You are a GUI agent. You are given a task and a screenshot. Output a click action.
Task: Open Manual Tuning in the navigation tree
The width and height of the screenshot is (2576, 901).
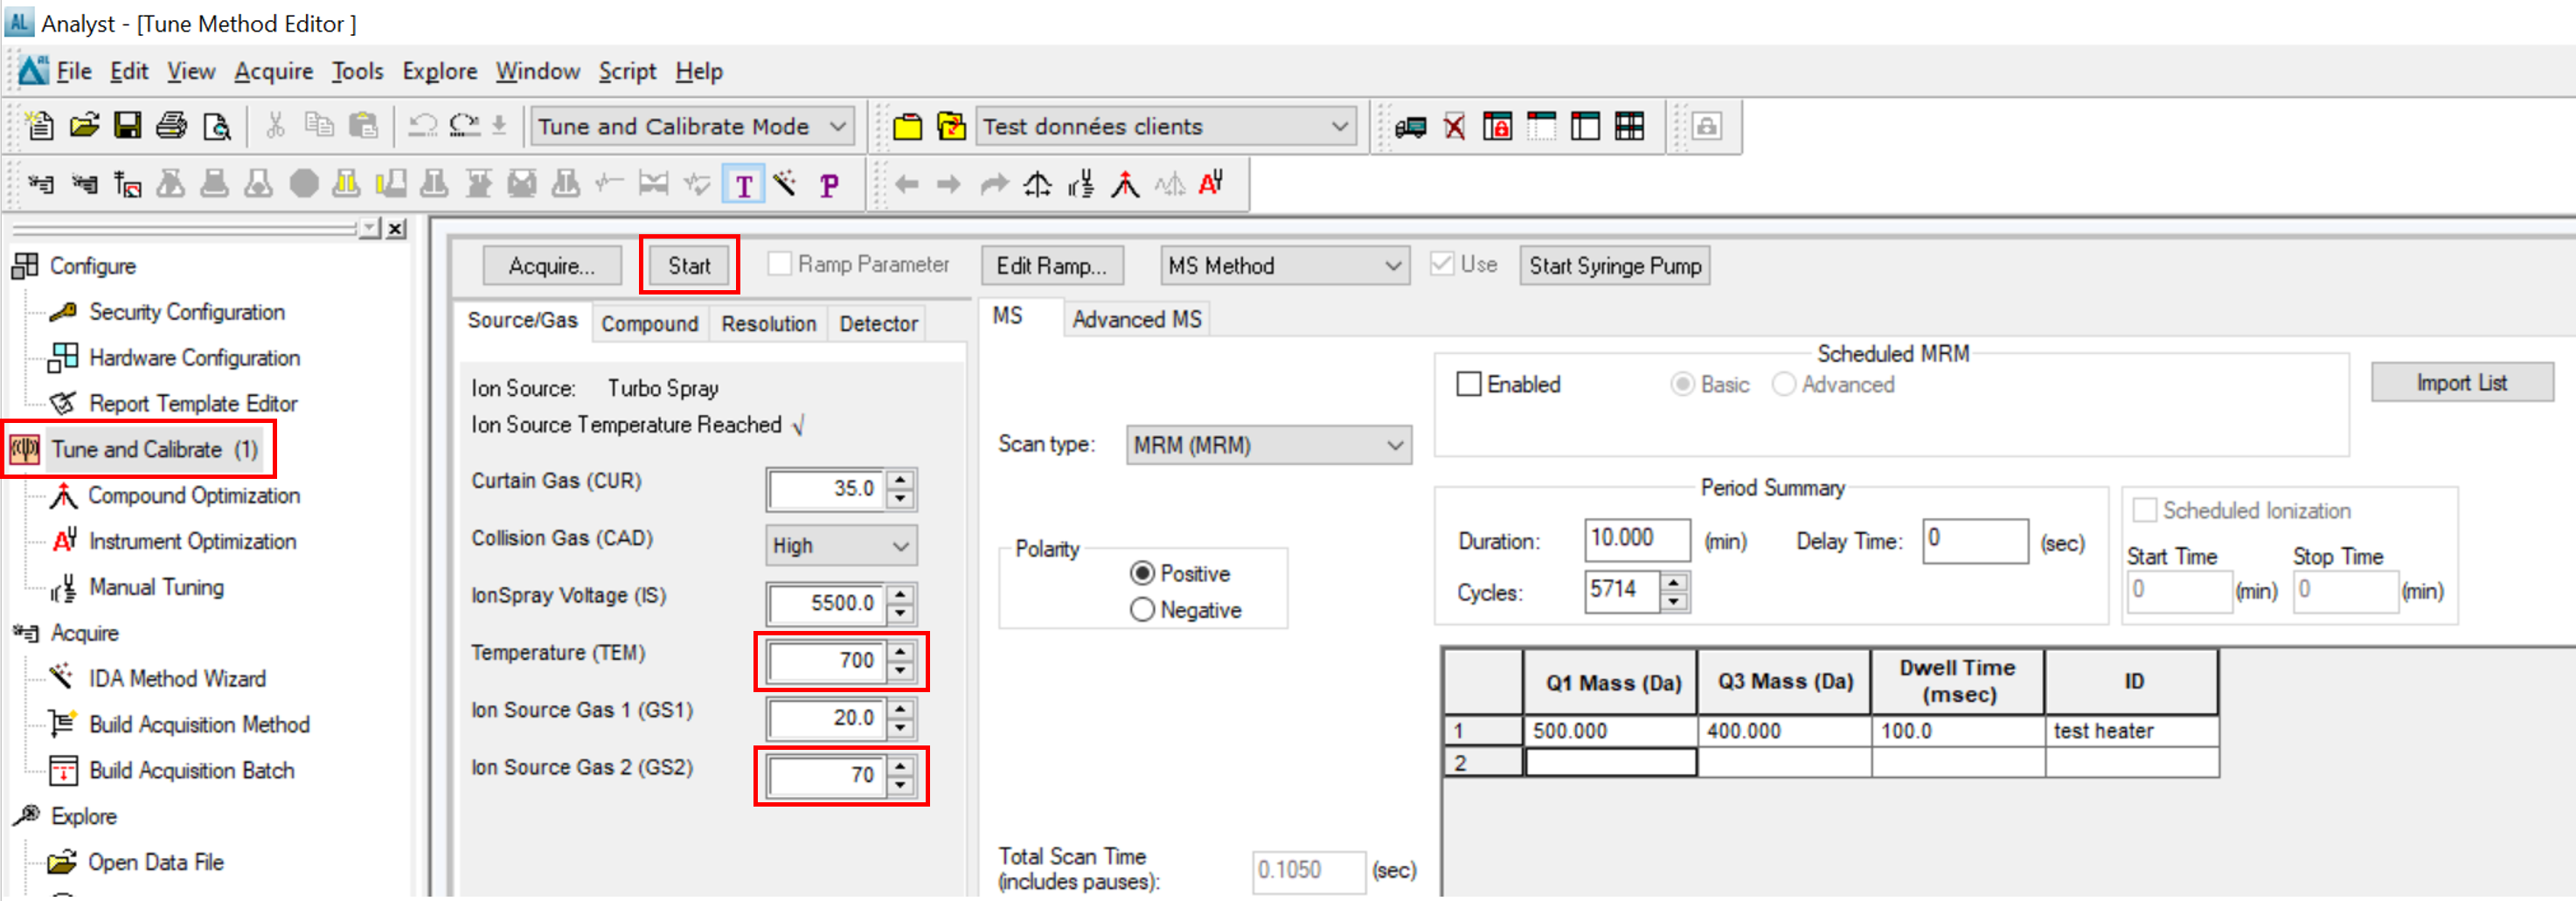click(x=156, y=587)
